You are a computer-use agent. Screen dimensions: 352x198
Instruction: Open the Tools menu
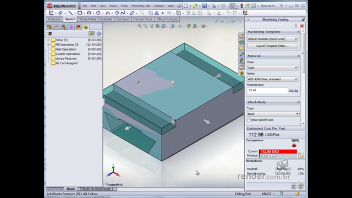[124, 6]
